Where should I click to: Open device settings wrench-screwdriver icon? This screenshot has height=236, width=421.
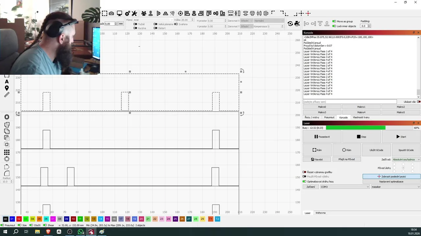click(134, 13)
